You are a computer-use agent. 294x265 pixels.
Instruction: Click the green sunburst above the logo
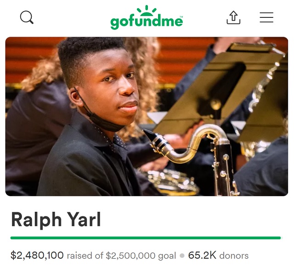(x=147, y=11)
